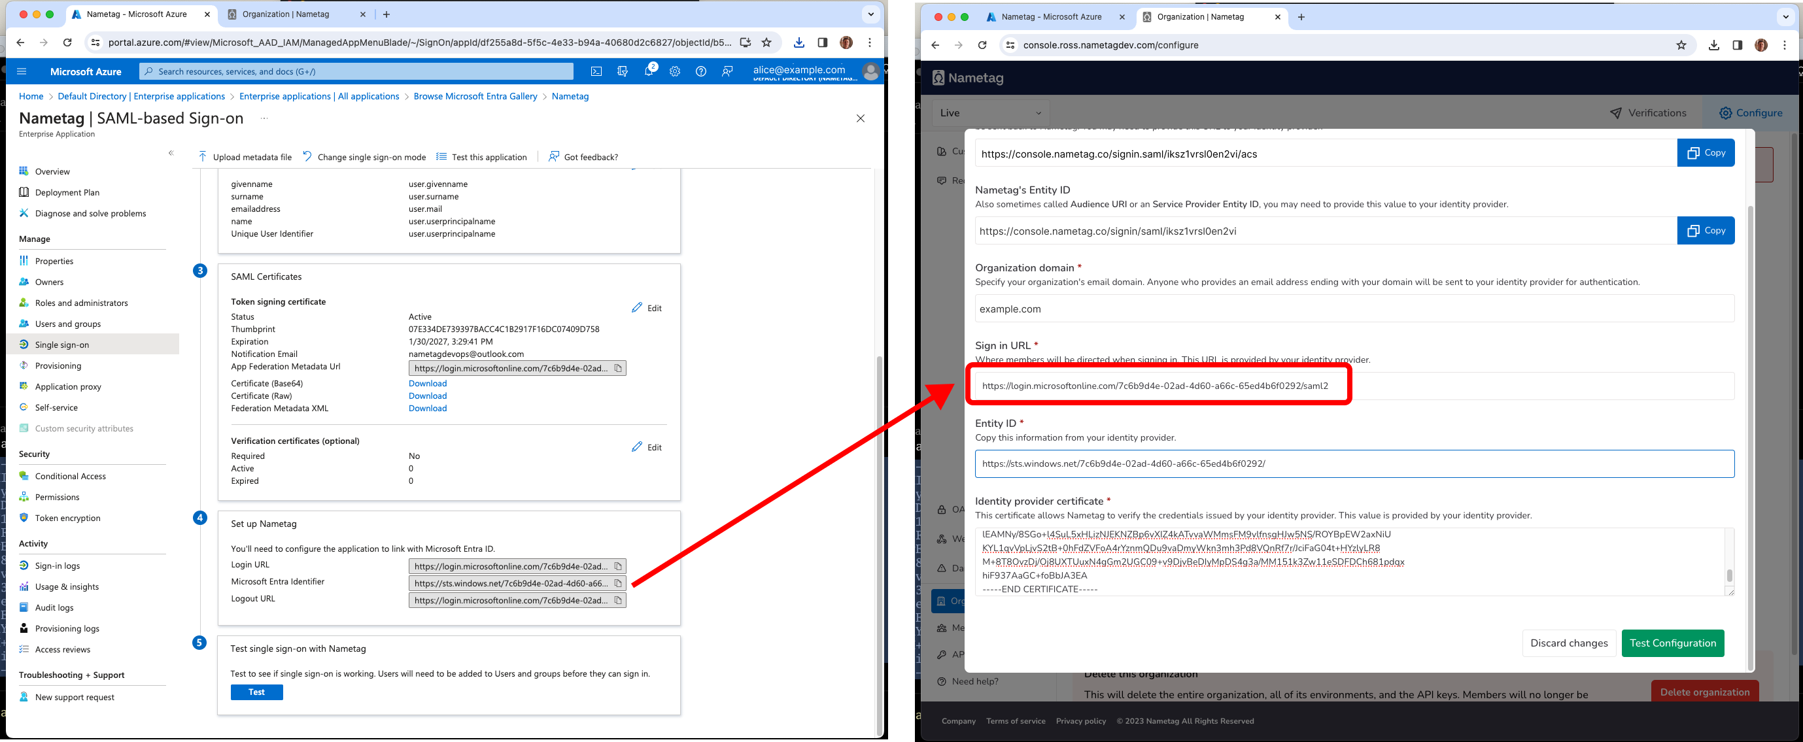Open Need help? in Nametag sidebar
The width and height of the screenshot is (1803, 742).
[x=968, y=682]
